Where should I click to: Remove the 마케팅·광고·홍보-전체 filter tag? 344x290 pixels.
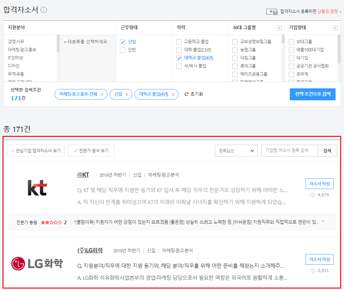pyautogui.click(x=102, y=94)
